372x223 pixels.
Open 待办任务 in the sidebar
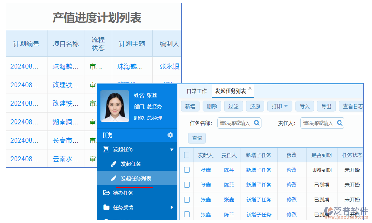point(123,193)
